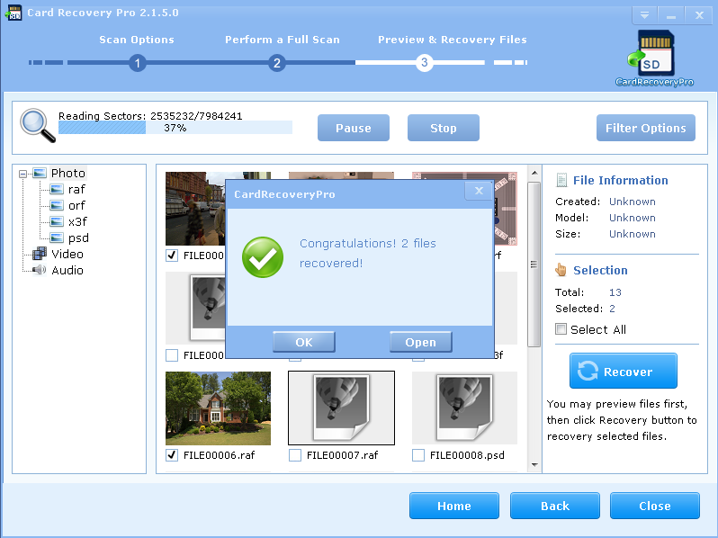
Task: Go to step 3 Preview & Recovery Files
Action: coord(424,62)
